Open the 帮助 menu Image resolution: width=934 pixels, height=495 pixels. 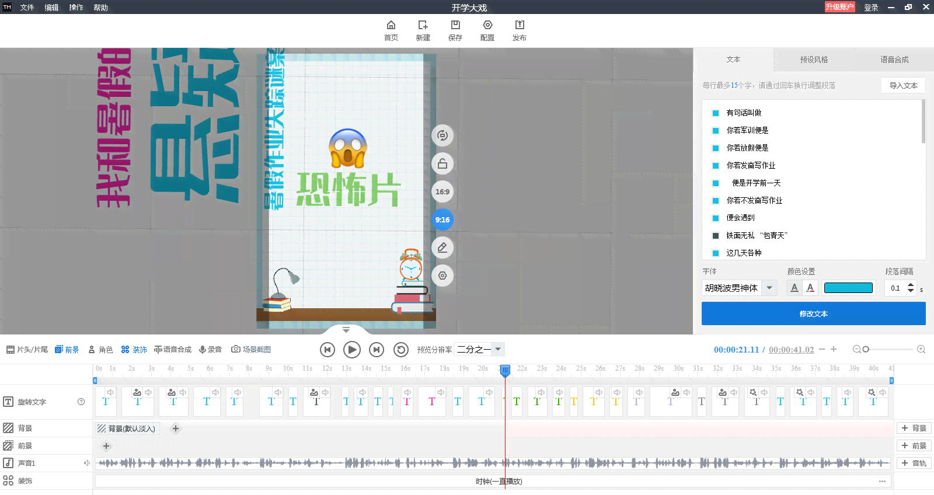tap(100, 8)
